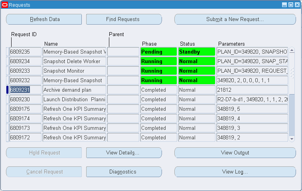Maximize the Requests window

[x=291, y=5]
